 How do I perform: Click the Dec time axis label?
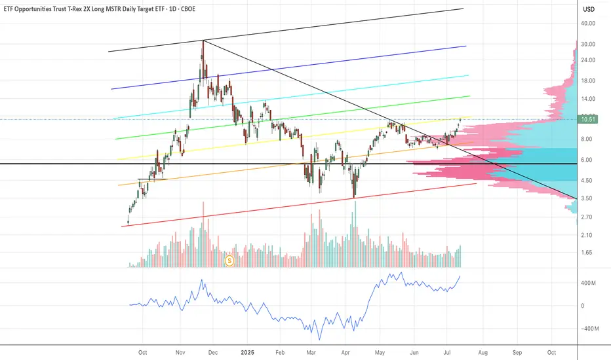point(213,353)
